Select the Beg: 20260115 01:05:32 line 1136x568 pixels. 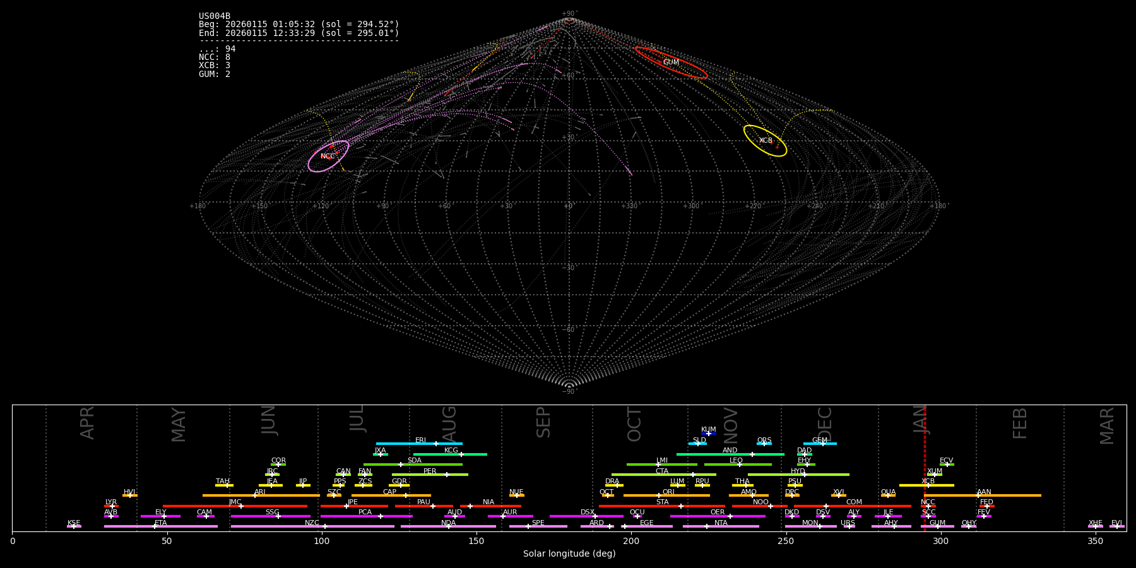click(299, 25)
